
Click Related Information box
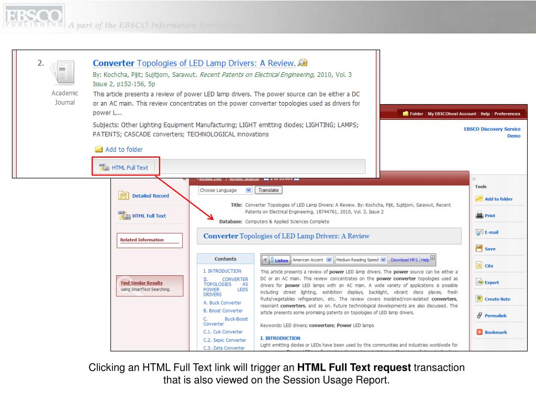click(x=149, y=240)
